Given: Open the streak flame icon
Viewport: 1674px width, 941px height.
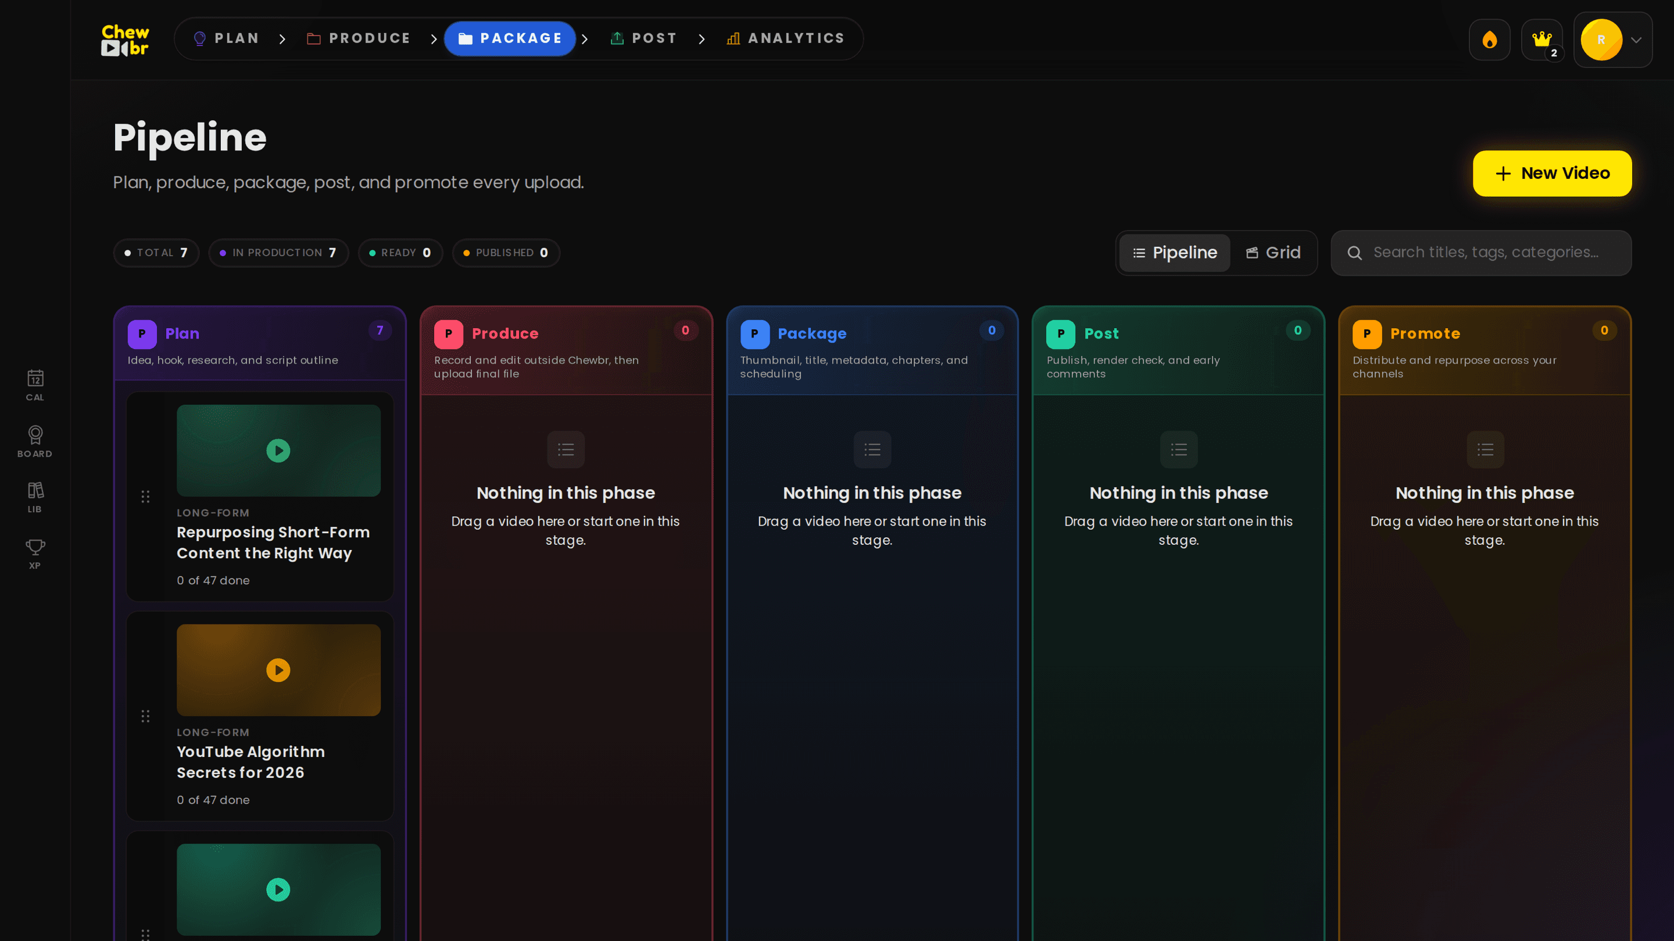Looking at the screenshot, I should point(1489,39).
